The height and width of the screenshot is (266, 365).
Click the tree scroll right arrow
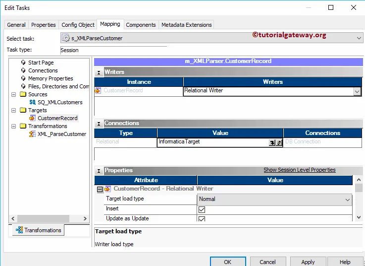pyautogui.click(x=85, y=218)
